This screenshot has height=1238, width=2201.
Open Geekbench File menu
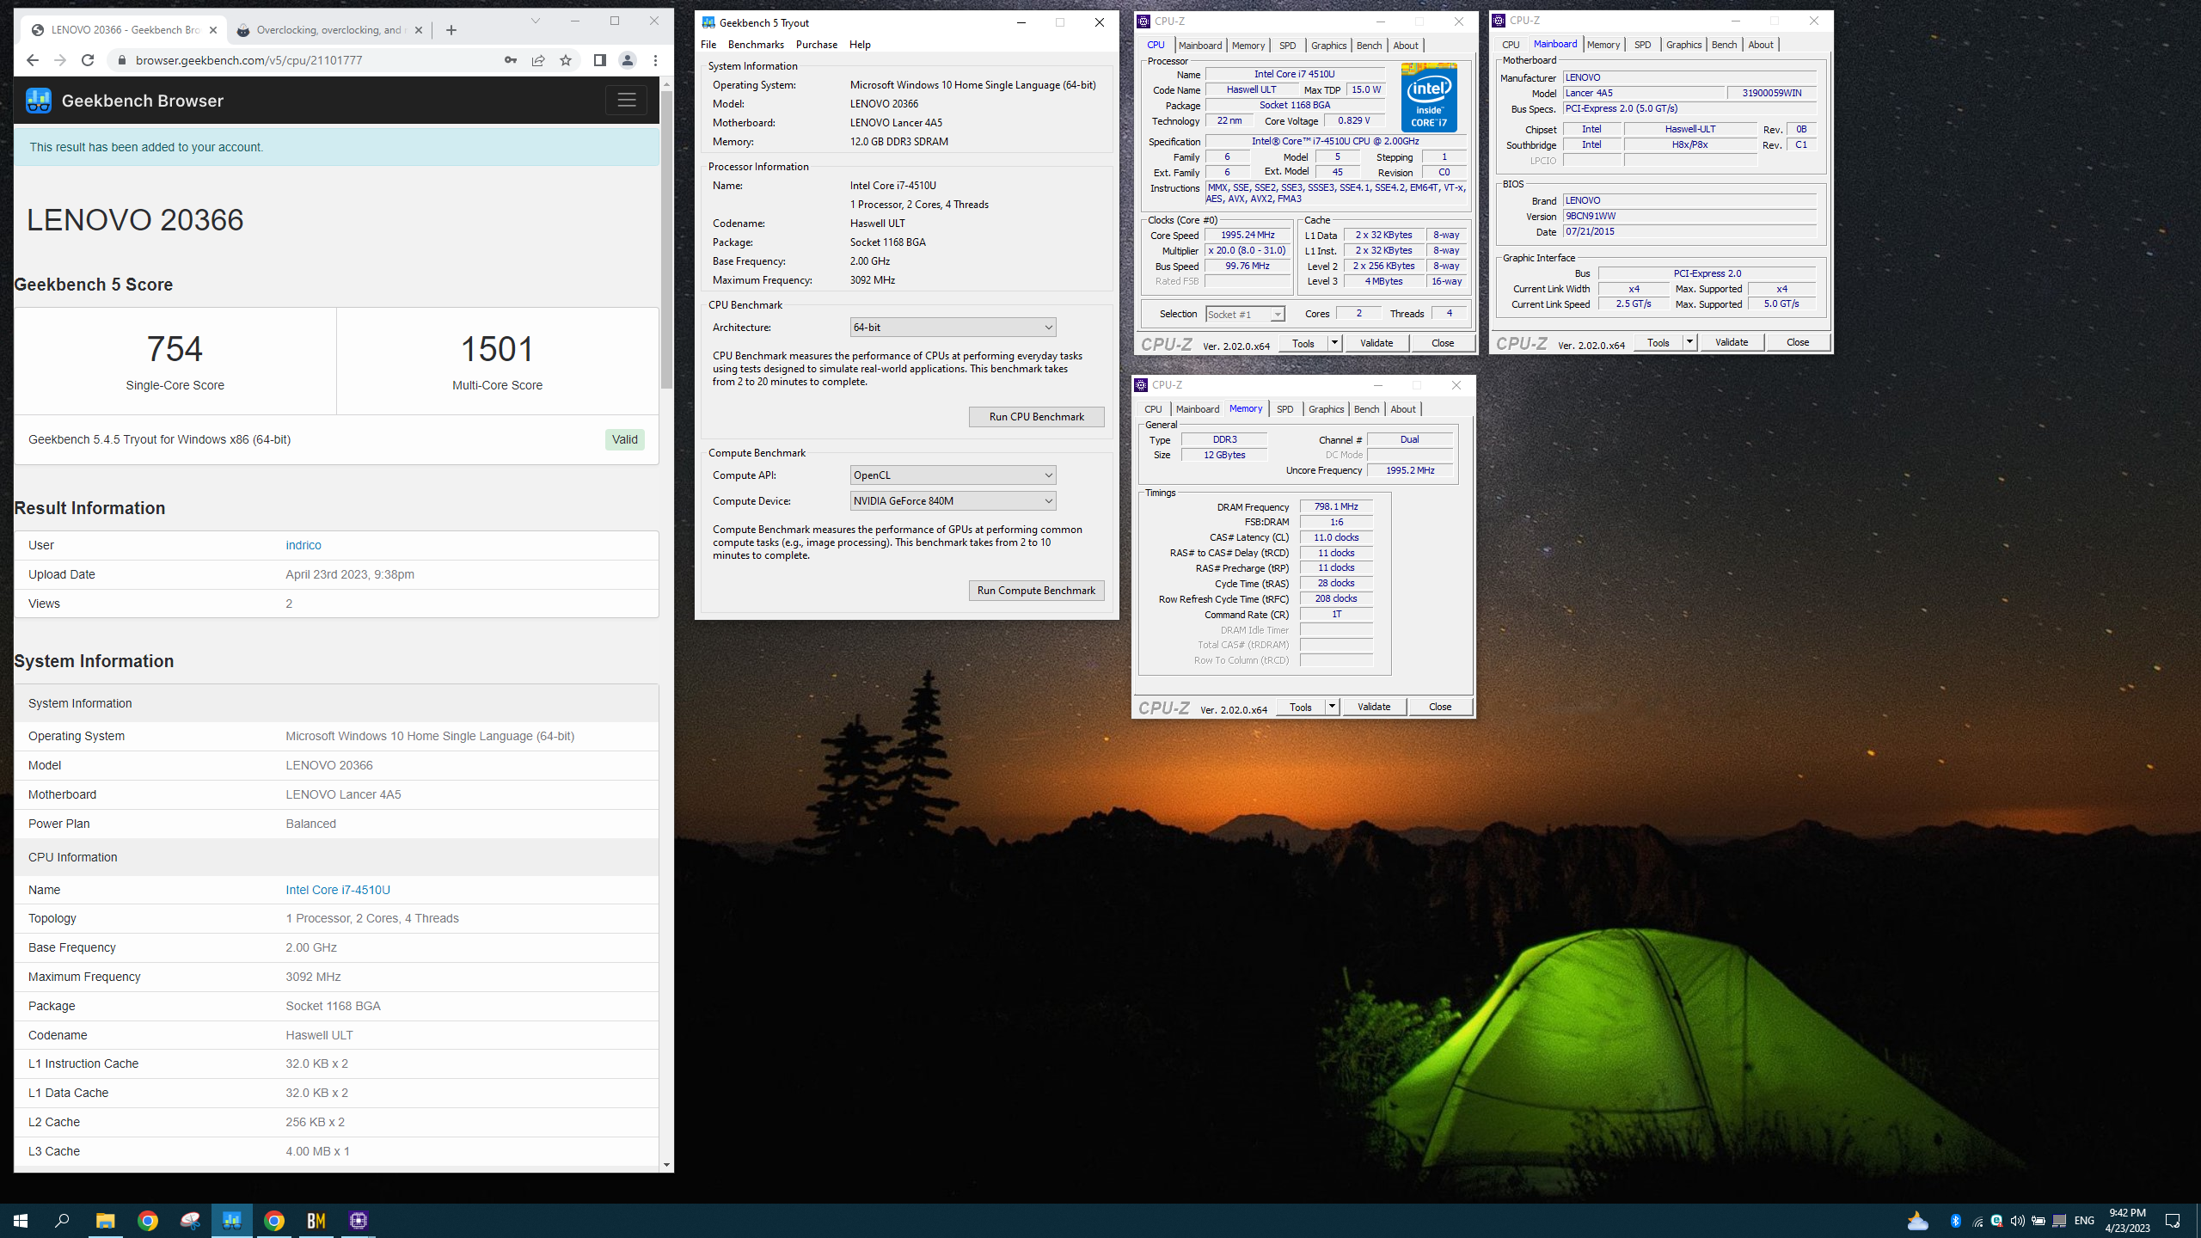pyautogui.click(x=708, y=45)
